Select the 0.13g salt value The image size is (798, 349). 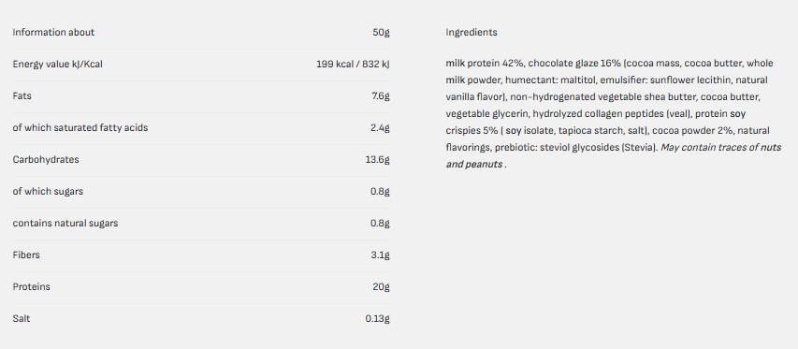pos(377,318)
